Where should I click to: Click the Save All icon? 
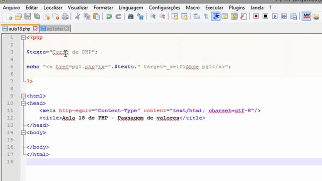click(37, 16)
